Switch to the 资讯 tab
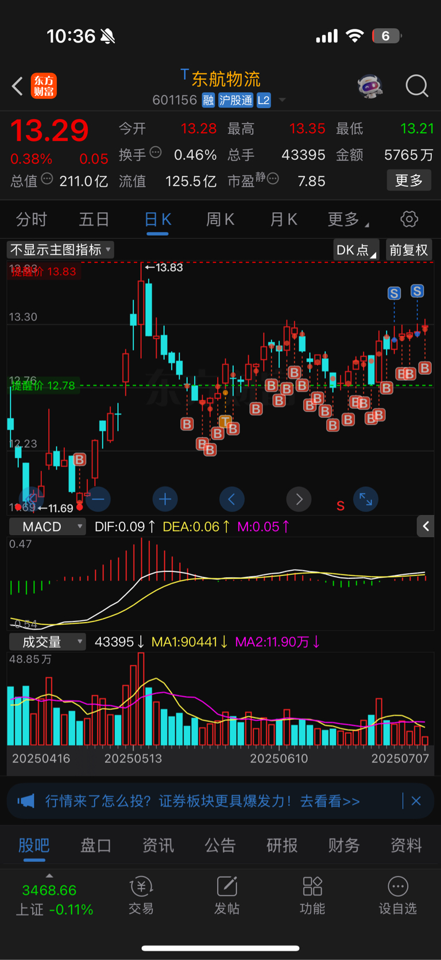 [158, 845]
